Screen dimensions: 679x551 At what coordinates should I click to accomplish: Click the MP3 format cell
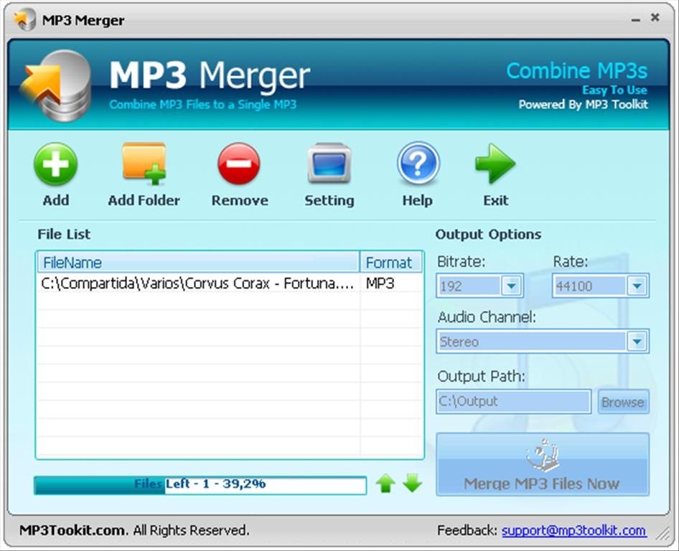(x=380, y=283)
